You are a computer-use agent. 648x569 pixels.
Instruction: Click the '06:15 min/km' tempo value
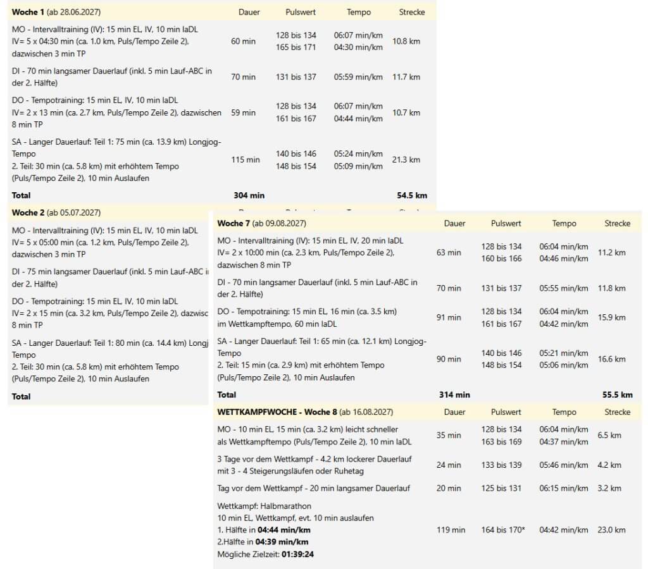(x=564, y=489)
